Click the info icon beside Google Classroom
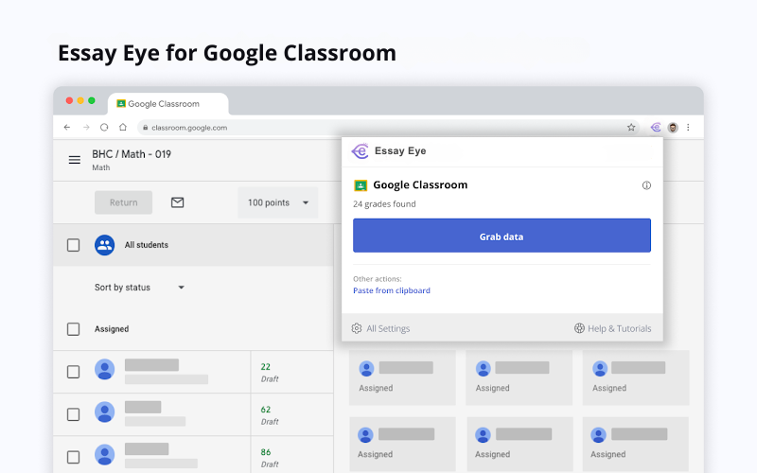 (x=646, y=185)
